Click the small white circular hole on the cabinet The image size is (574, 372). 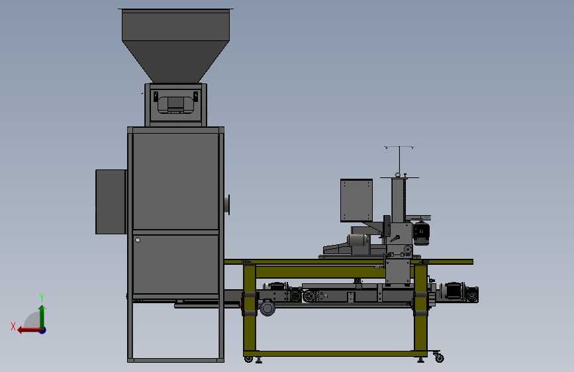coord(138,240)
